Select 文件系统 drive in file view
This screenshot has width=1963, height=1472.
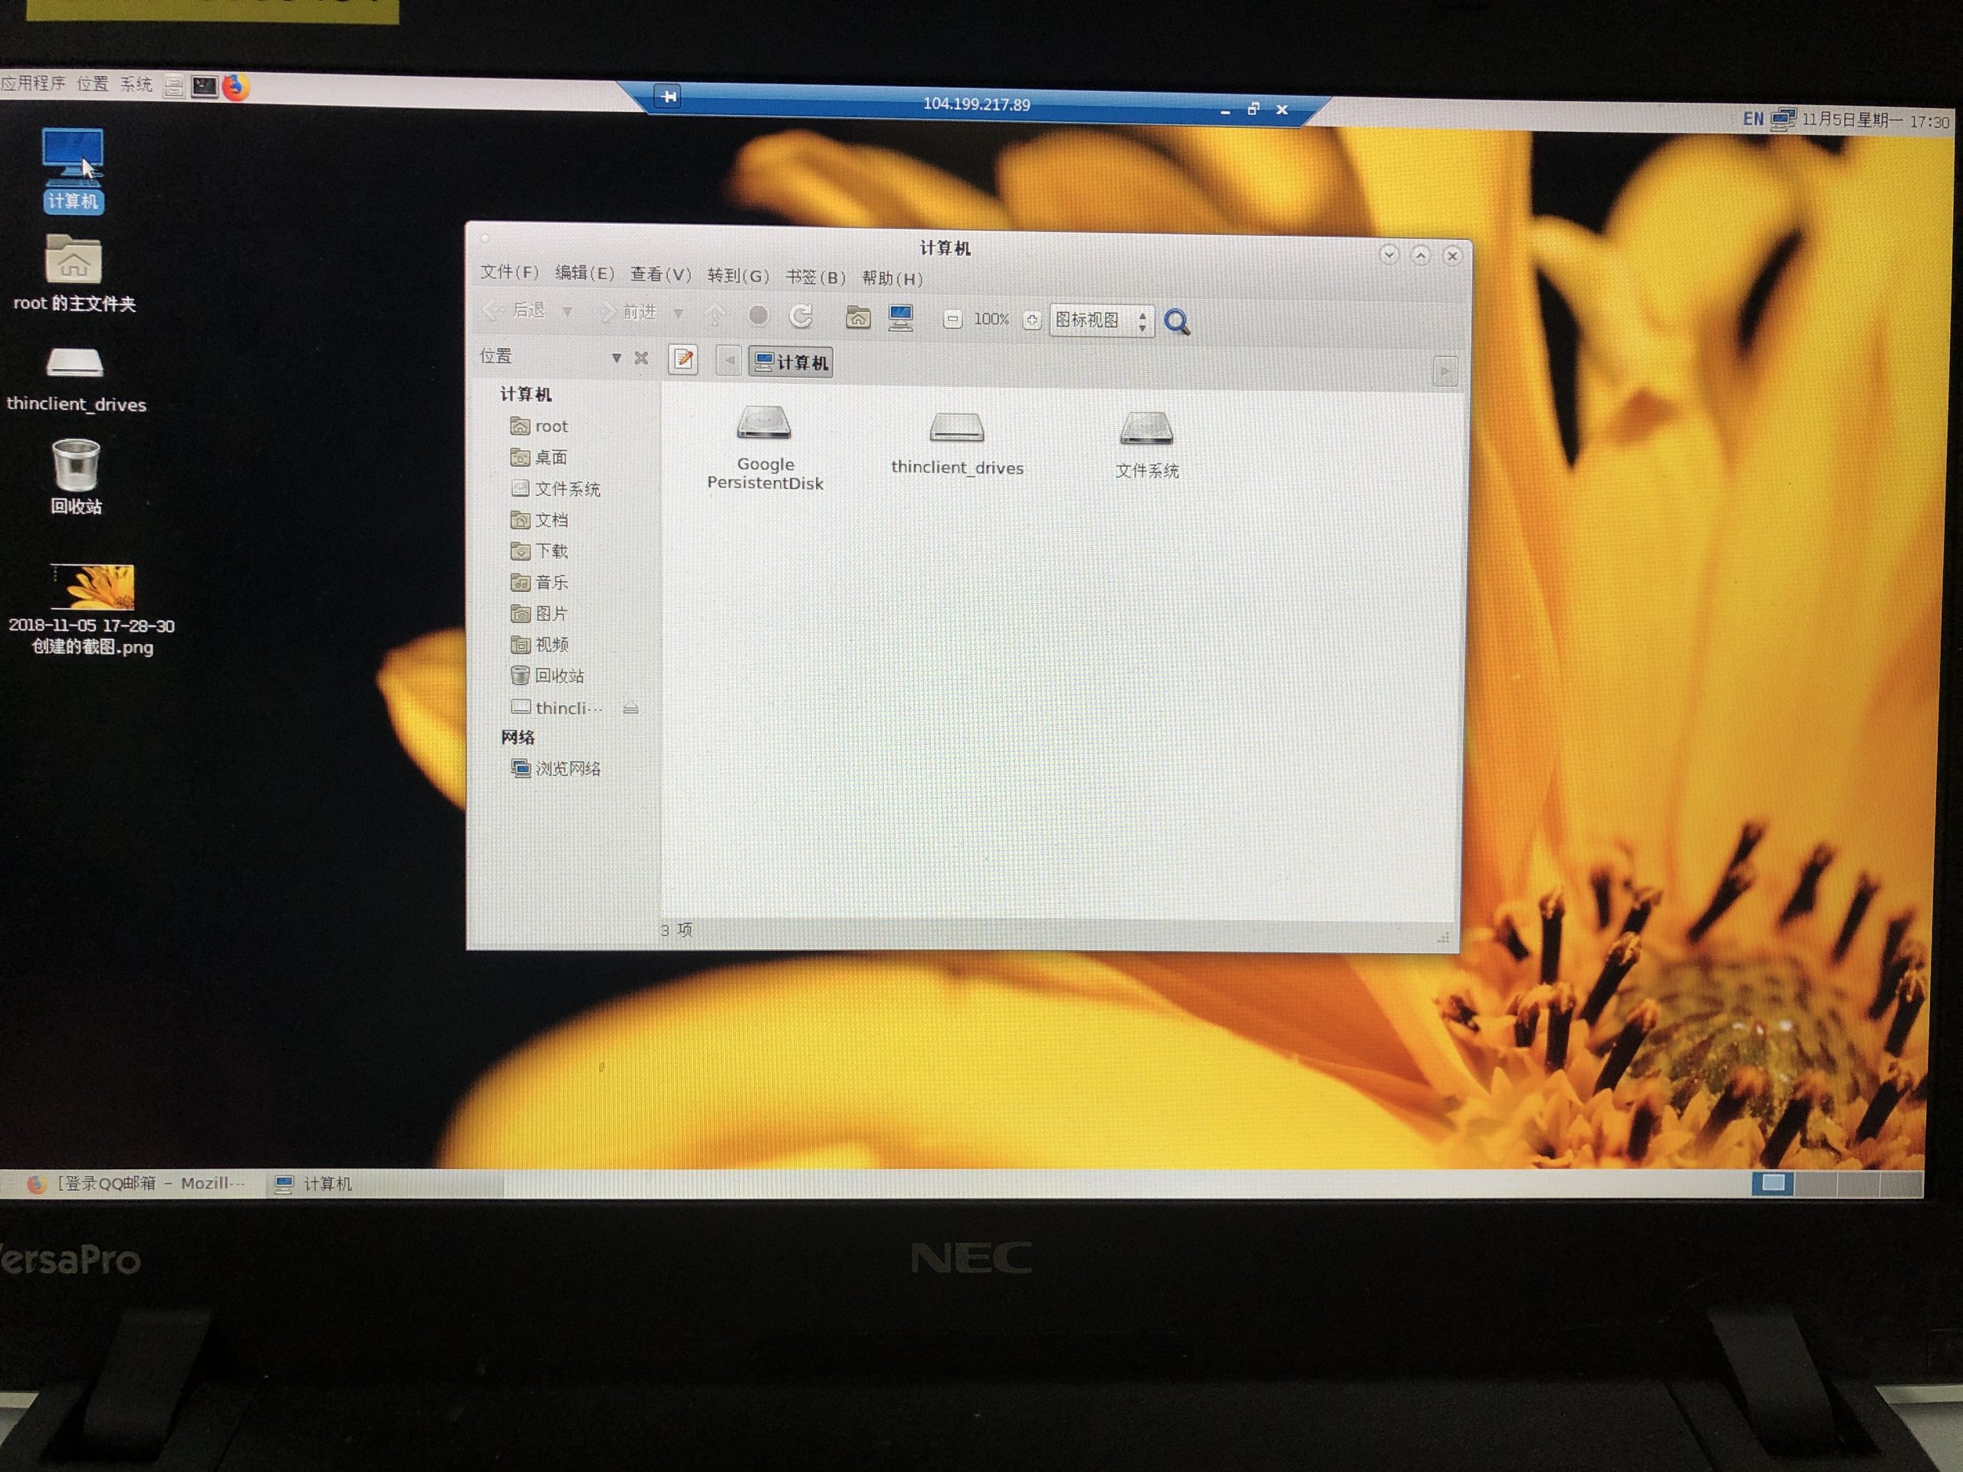click(1146, 445)
